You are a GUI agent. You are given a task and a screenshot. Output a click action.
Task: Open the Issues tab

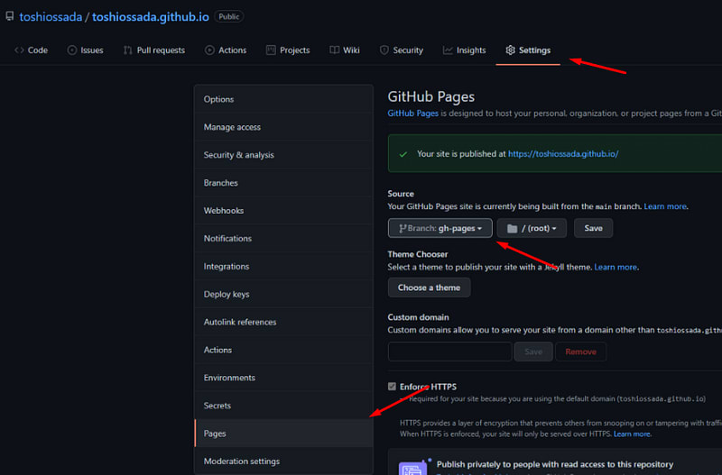(85, 50)
